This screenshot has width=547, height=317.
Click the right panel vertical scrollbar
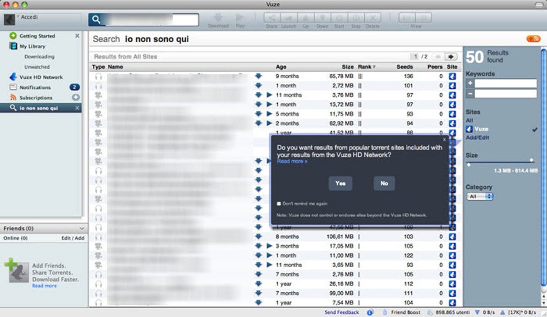coord(543,167)
